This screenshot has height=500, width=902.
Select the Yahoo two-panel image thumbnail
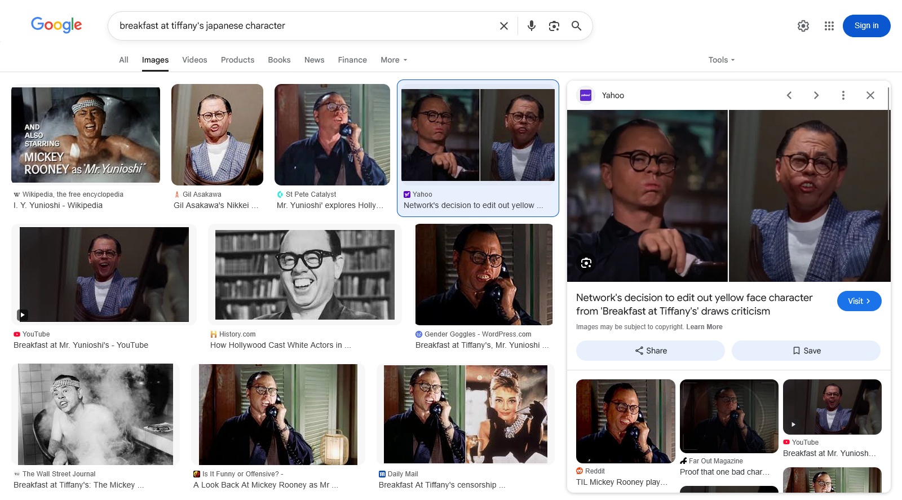(x=478, y=135)
